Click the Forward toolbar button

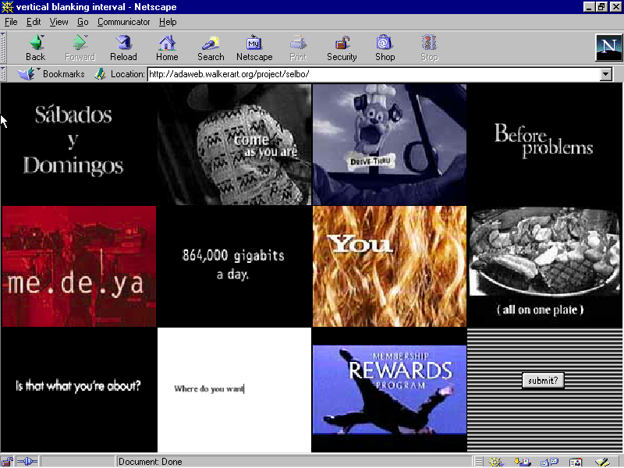tap(80, 48)
